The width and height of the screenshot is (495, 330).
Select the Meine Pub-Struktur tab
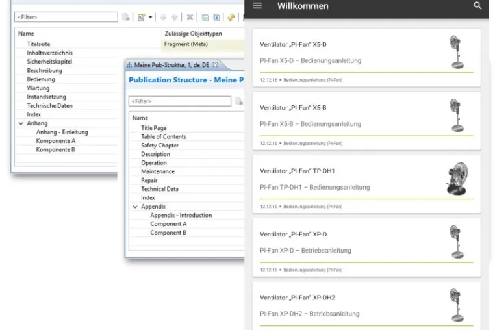coord(171,65)
